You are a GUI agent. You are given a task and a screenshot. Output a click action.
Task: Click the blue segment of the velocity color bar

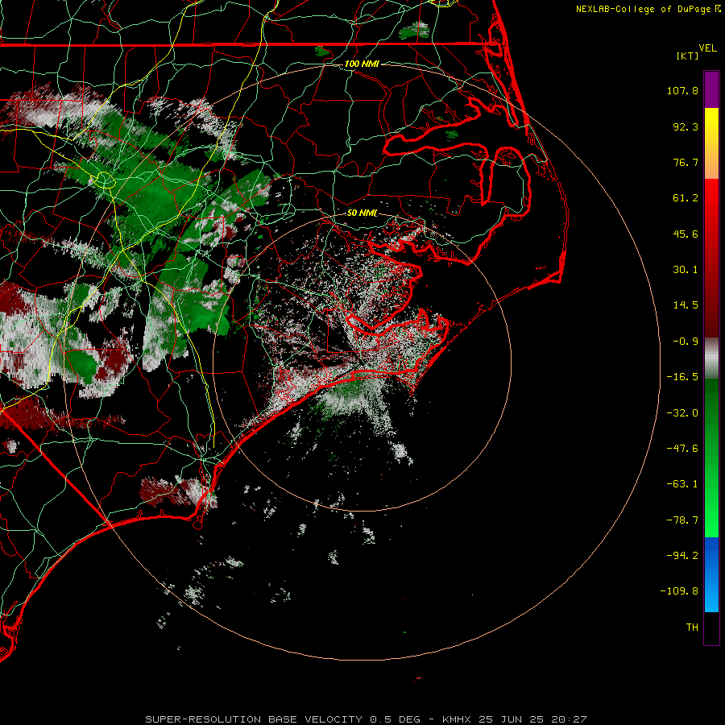pos(711,574)
